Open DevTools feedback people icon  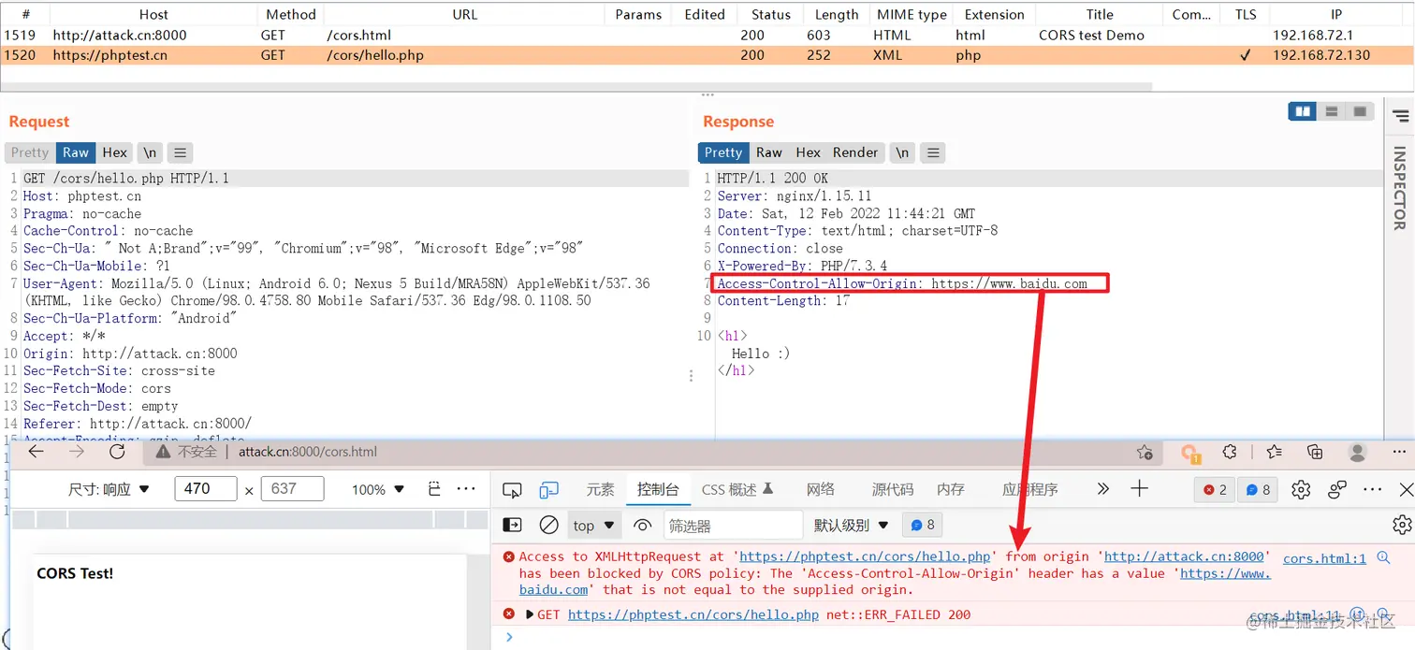tap(1337, 489)
